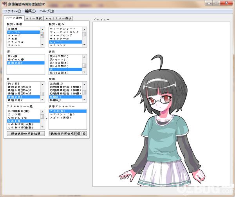Select 玉兎服_3 in the body list
235x197 pixels.
(x=65, y=83)
